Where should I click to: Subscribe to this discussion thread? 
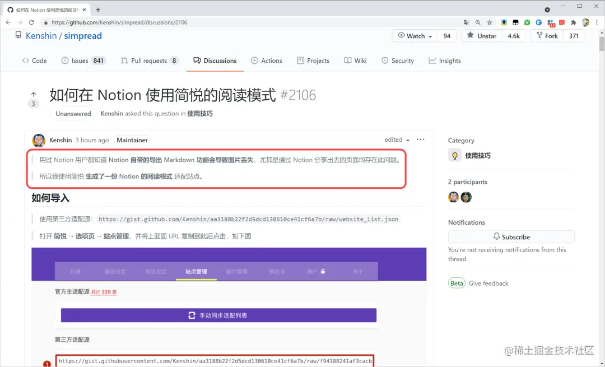[511, 236]
